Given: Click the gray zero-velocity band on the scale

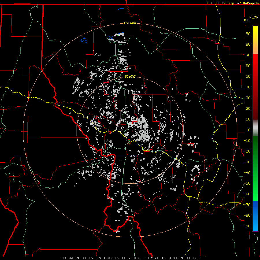Looking at the screenshot, I should coord(255,127).
